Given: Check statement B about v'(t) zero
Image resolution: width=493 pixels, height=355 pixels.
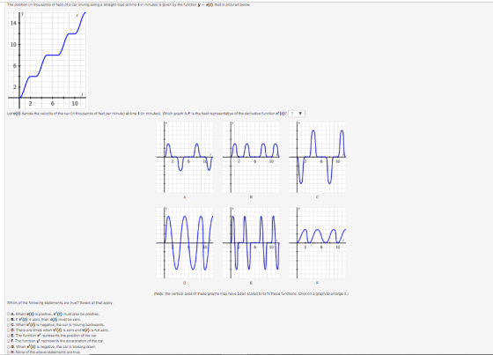Looking at the screenshot, I should [9, 319].
